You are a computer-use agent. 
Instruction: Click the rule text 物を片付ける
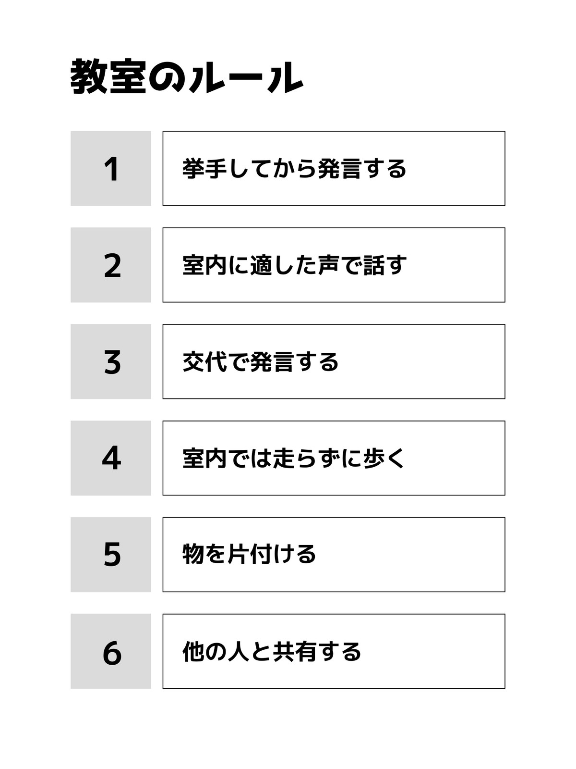click(x=249, y=554)
